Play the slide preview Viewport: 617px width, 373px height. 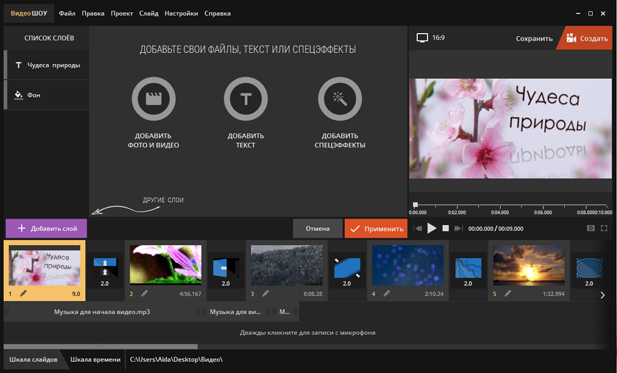(432, 228)
